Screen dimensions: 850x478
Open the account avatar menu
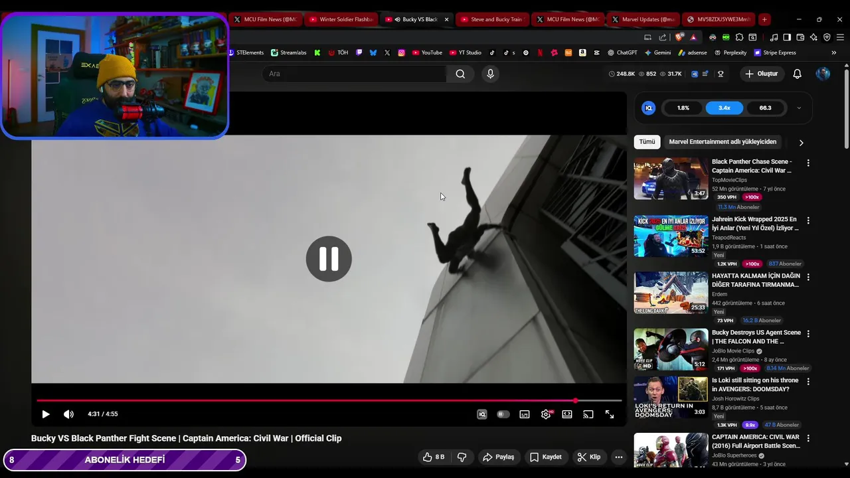point(823,74)
